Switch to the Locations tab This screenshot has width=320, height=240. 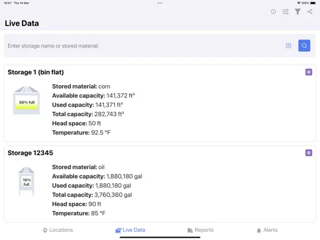[x=58, y=230]
